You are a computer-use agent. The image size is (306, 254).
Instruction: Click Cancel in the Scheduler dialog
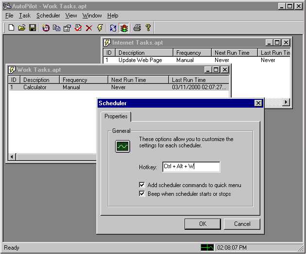pyautogui.click(x=242, y=224)
